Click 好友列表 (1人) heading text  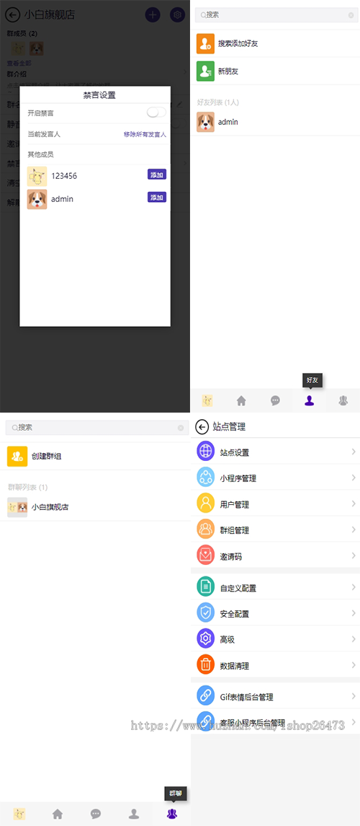coord(217,102)
